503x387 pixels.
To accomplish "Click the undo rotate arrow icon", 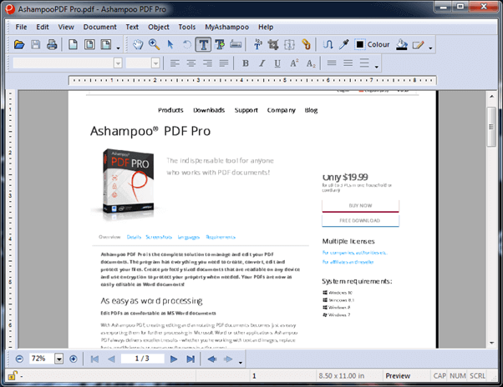I will click(x=186, y=44).
